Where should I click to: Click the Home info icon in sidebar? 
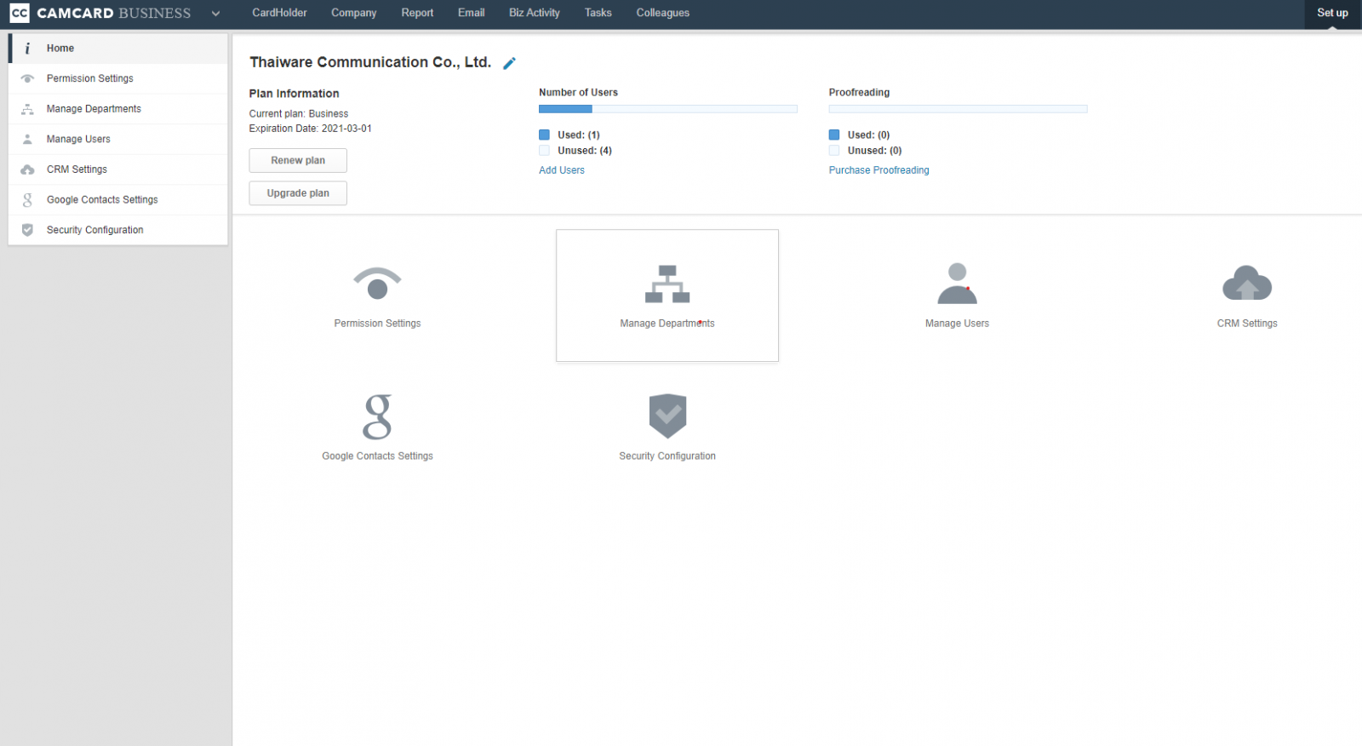tap(27, 49)
